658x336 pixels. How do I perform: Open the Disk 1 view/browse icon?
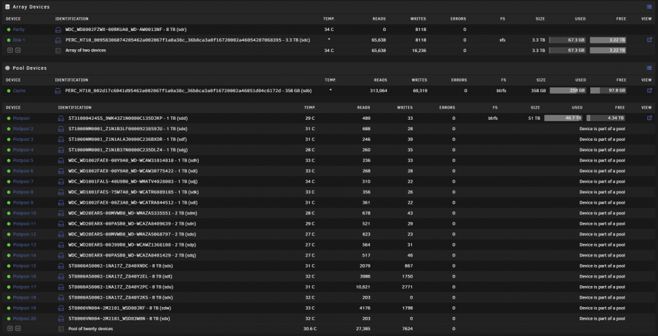pos(649,40)
